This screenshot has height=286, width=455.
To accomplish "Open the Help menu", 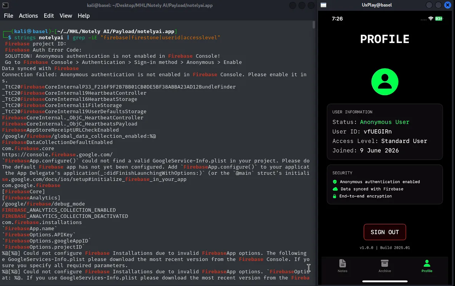I will pyautogui.click(x=83, y=16).
